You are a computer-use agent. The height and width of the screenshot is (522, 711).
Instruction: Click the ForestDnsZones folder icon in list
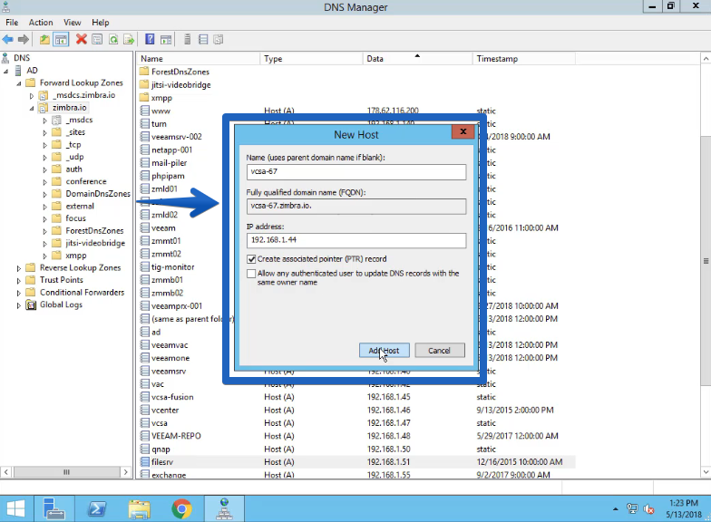144,72
